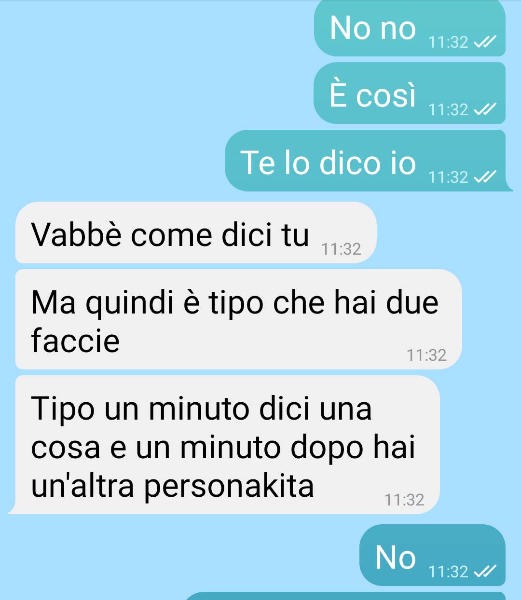The height and width of the screenshot is (600, 521).
Task: Tap the read checkmarks on 'No no' message
Action: pos(485,43)
